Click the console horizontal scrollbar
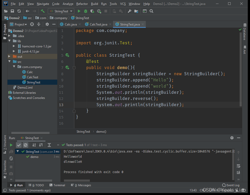This screenshot has height=195, width=250. (x=77, y=181)
